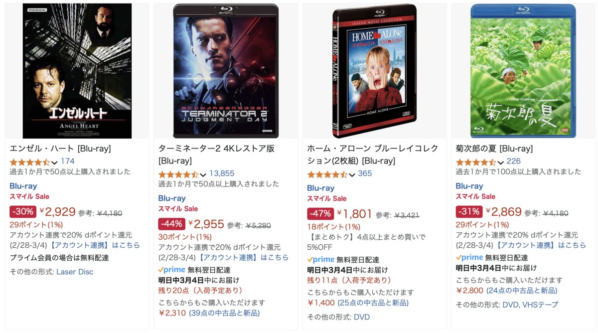Expand rating chevron for ホーム・アローン
Viewport: 598px width, 333px height.
tap(352, 174)
